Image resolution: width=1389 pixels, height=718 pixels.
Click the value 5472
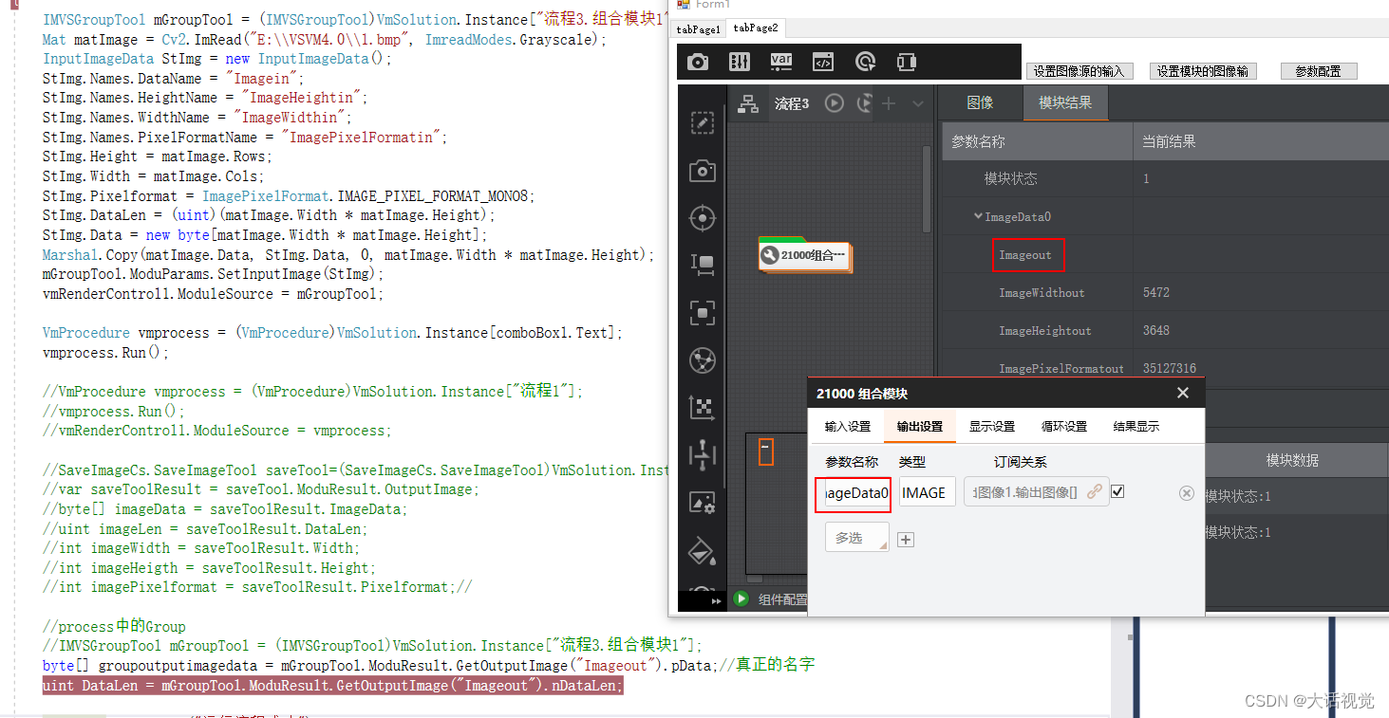[x=1156, y=292]
